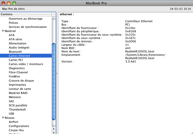Open the FireWire entry
193x134 pixels.
(x=14, y=76)
